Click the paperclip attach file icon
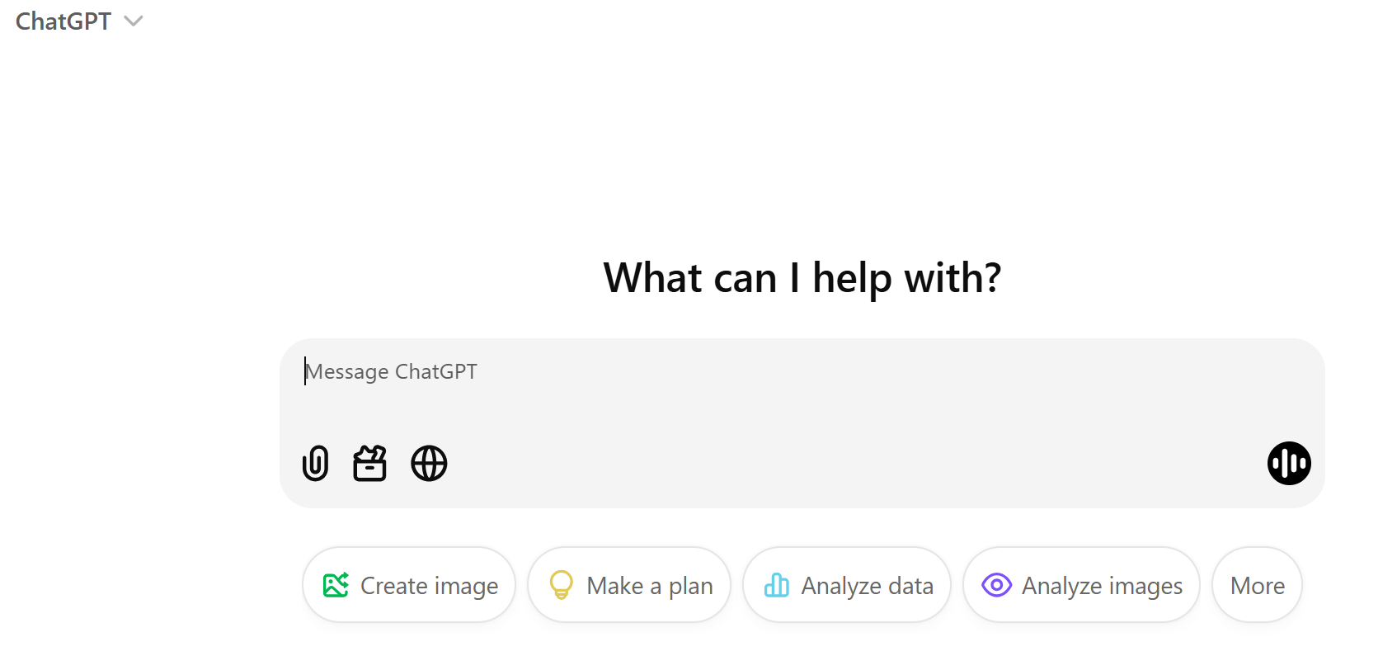 coord(315,463)
